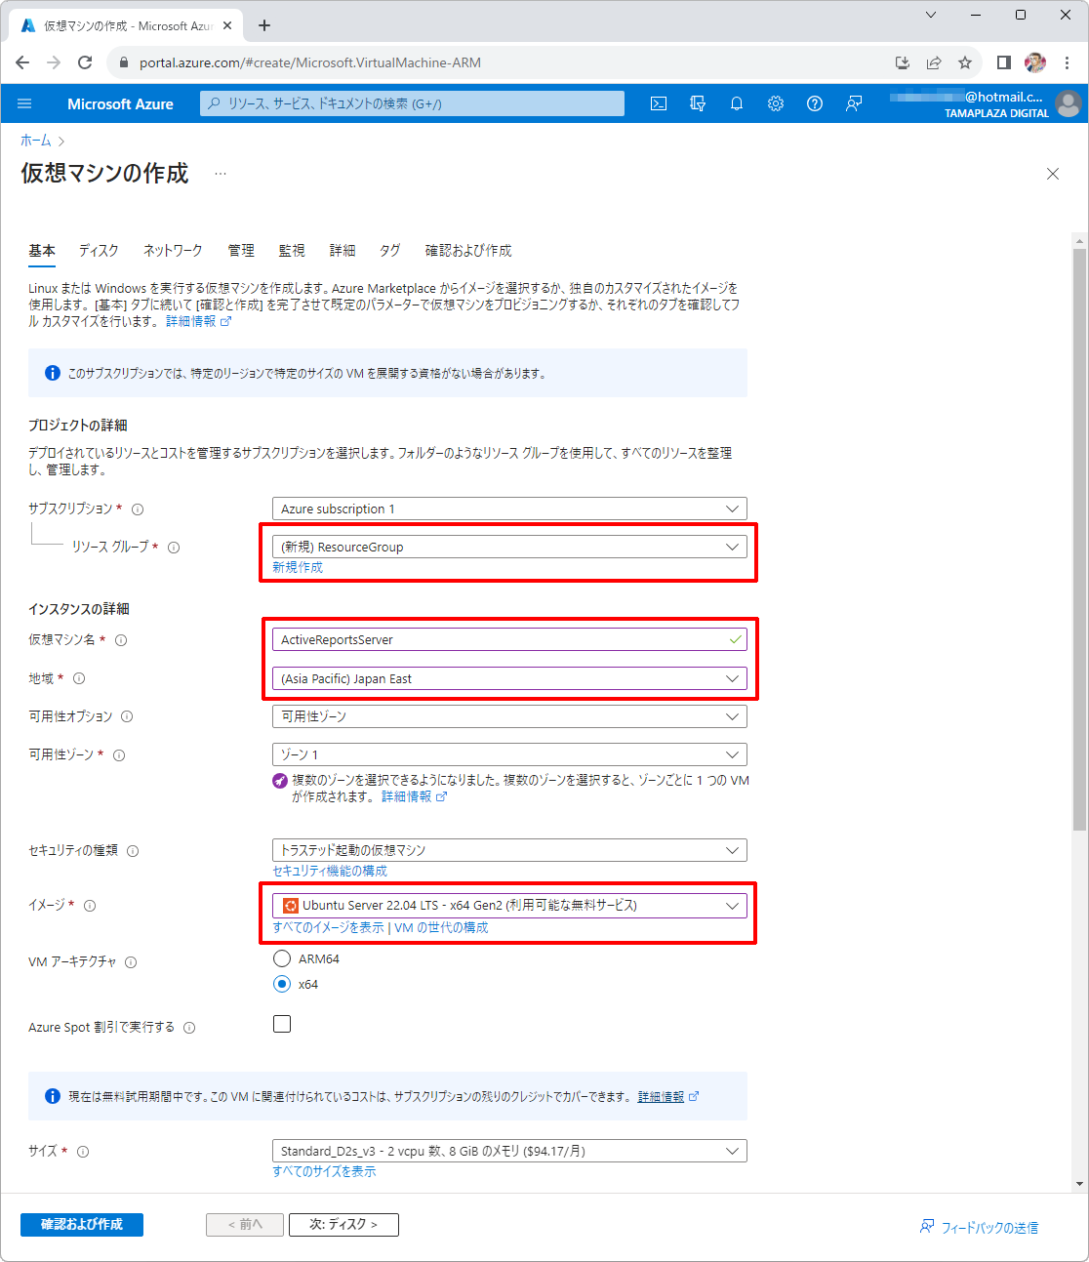1089x1262 pixels.
Task: Open the タグ tab
Action: (x=390, y=251)
